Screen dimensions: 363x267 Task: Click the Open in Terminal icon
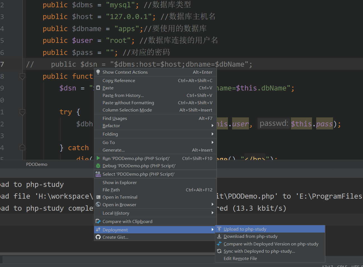coord(98,197)
